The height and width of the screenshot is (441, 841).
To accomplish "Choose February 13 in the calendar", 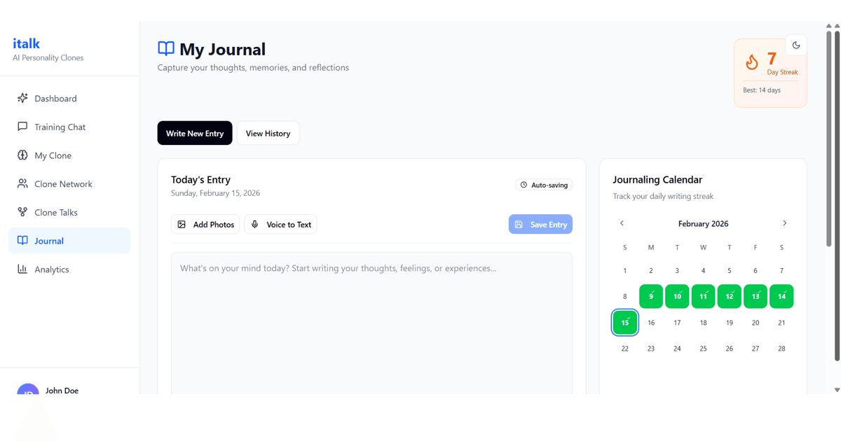I will 755,296.
